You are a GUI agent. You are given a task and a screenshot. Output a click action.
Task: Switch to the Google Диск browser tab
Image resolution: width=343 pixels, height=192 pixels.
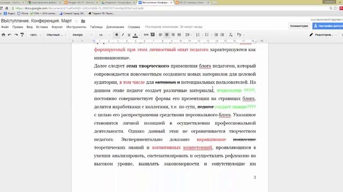coord(118,2)
